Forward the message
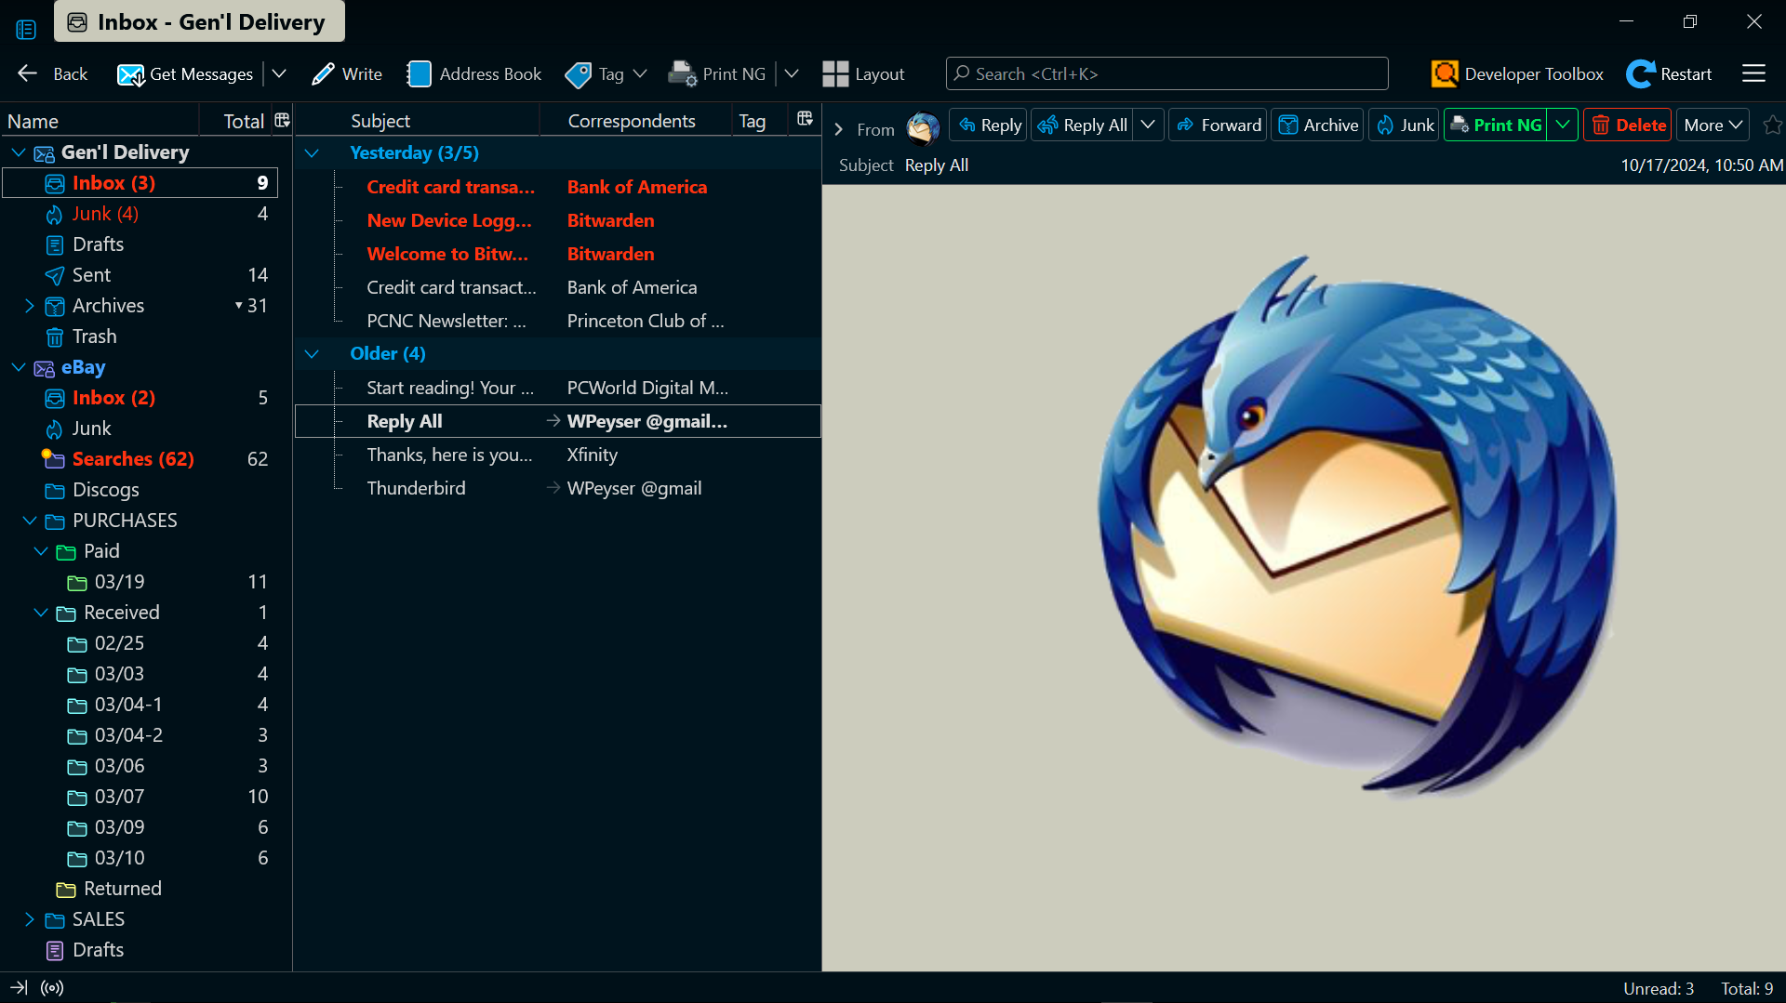This screenshot has width=1786, height=1003. (x=1218, y=125)
